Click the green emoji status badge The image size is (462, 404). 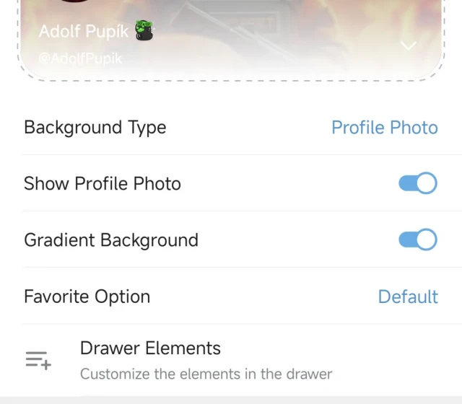coord(144,31)
